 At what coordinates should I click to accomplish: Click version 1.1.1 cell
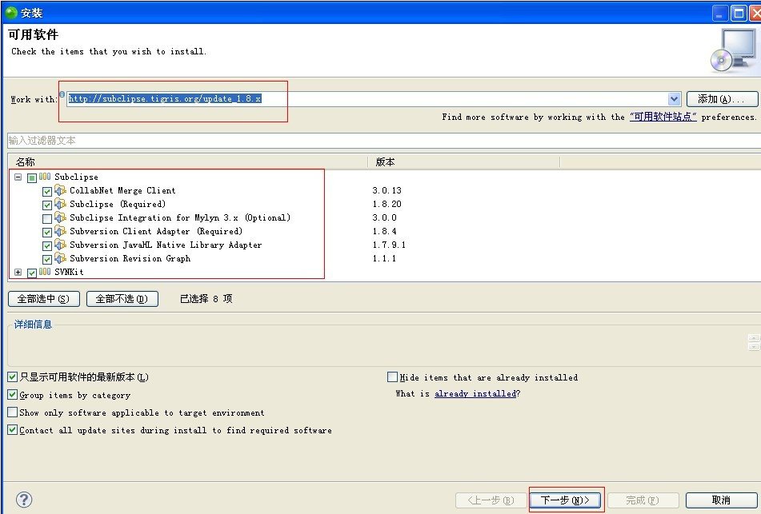click(384, 258)
